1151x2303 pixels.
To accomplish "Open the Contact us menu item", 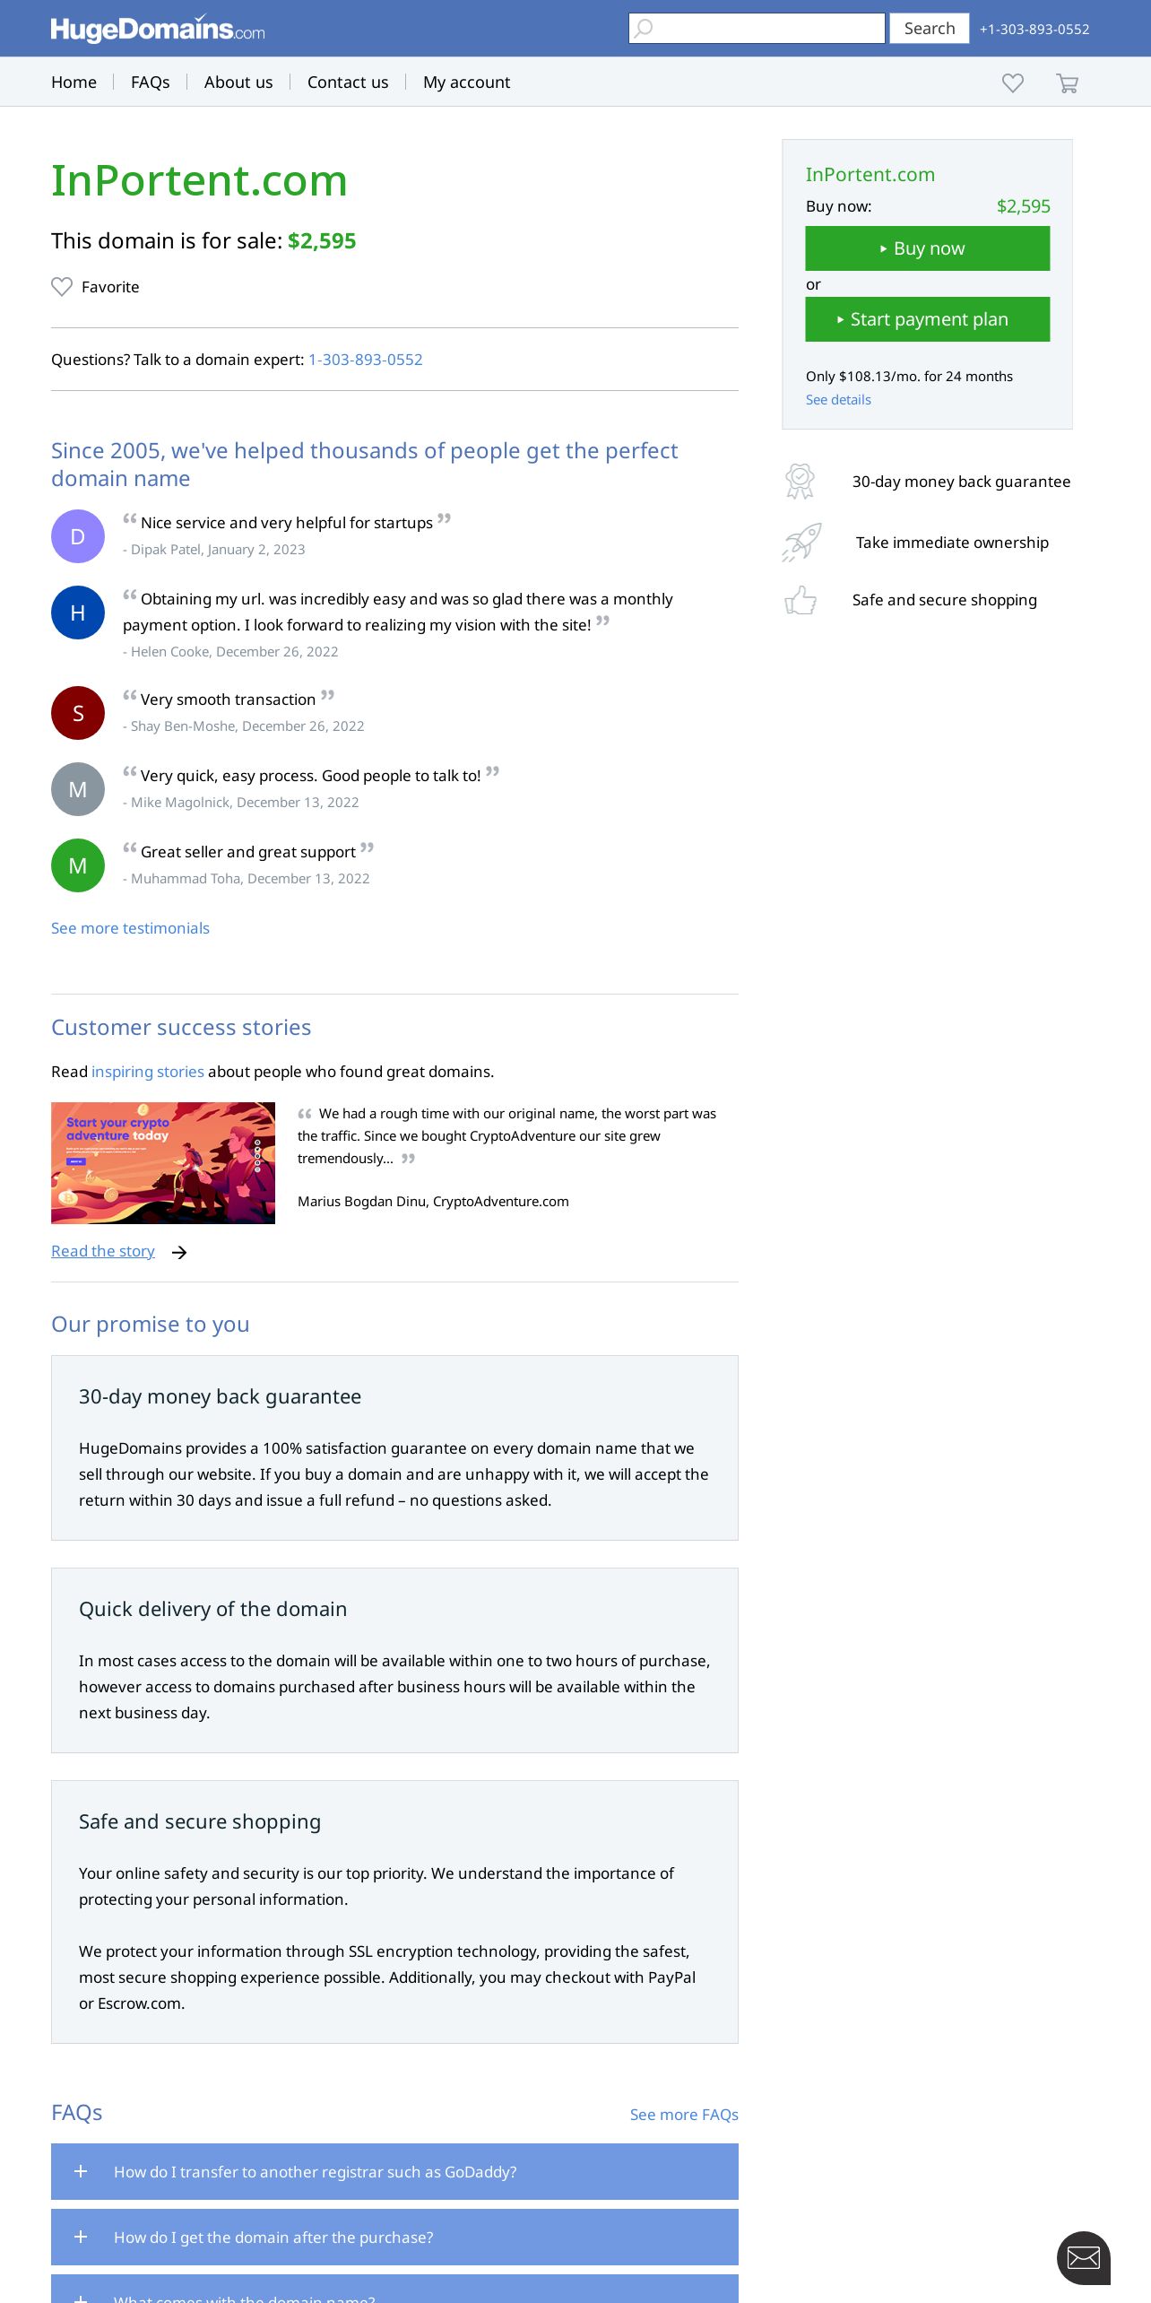I will click(x=348, y=82).
